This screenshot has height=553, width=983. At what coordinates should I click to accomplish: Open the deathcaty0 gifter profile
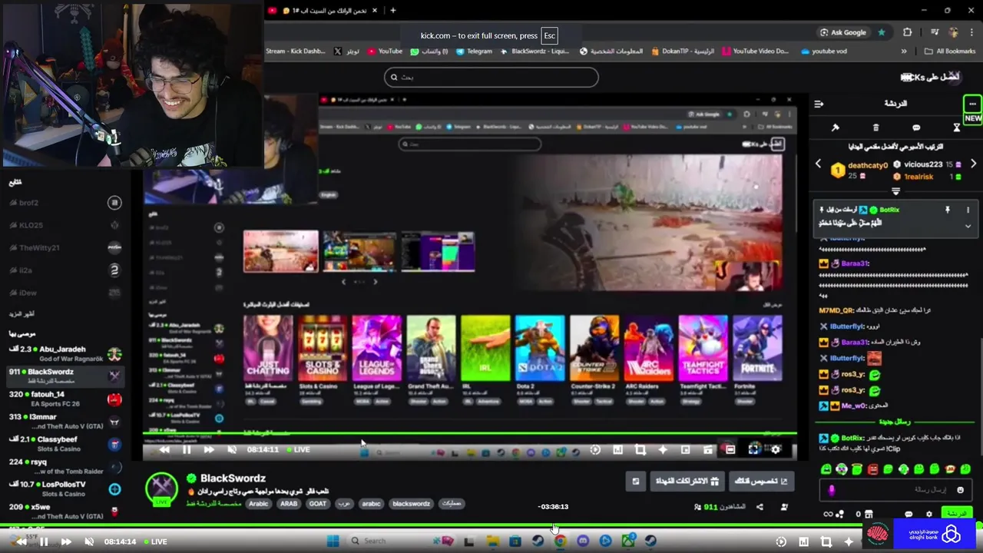(x=868, y=165)
